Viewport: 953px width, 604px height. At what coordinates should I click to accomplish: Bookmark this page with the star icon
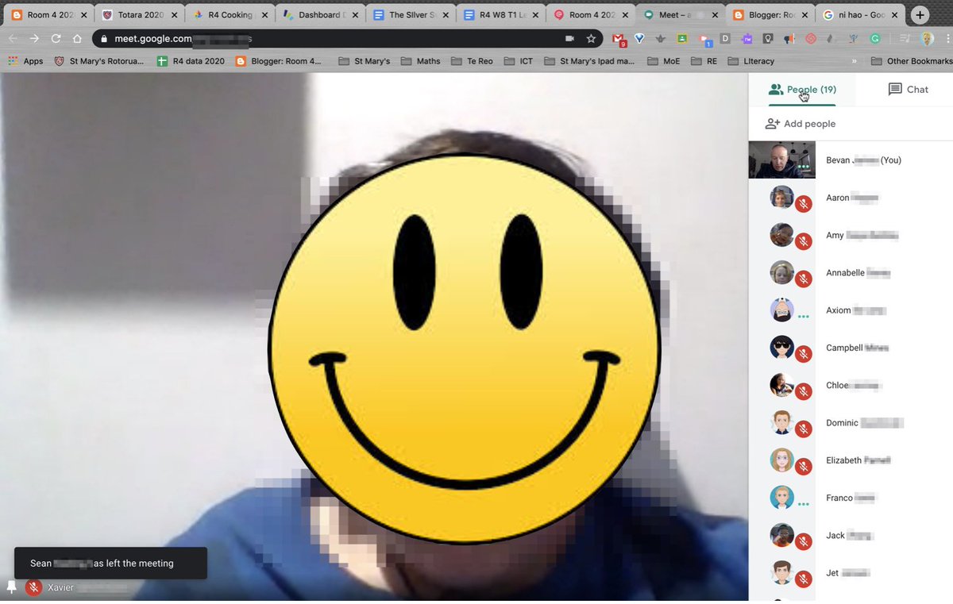tap(591, 38)
